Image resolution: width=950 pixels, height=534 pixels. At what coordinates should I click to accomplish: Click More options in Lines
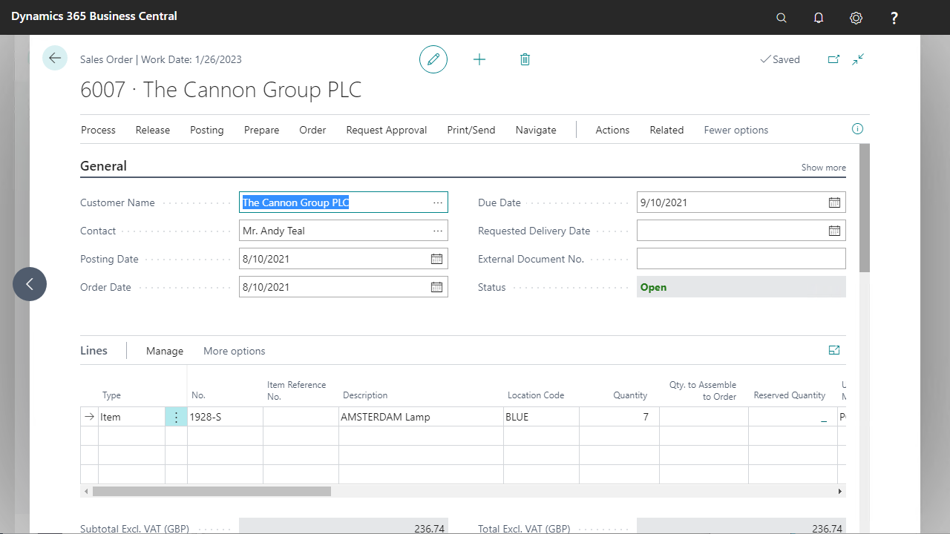point(235,351)
